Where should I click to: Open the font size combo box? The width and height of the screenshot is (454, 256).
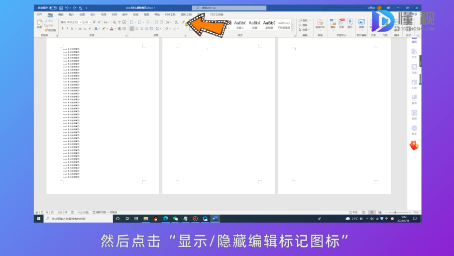87,22
